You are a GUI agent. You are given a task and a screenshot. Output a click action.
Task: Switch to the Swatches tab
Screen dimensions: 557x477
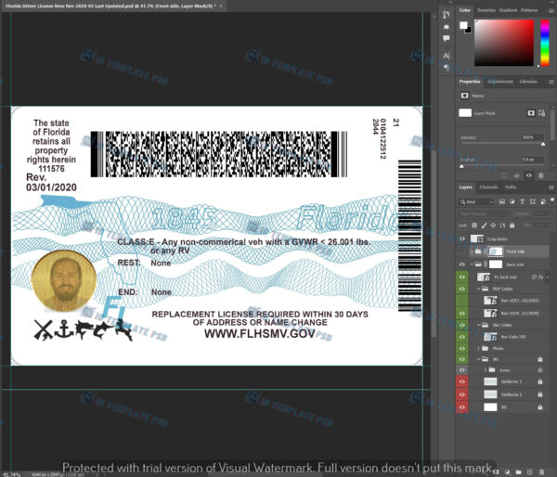[x=486, y=10]
